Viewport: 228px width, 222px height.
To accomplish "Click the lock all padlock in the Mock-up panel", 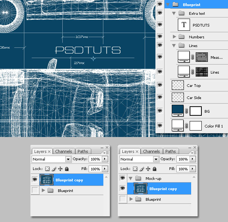I will 154,169.
